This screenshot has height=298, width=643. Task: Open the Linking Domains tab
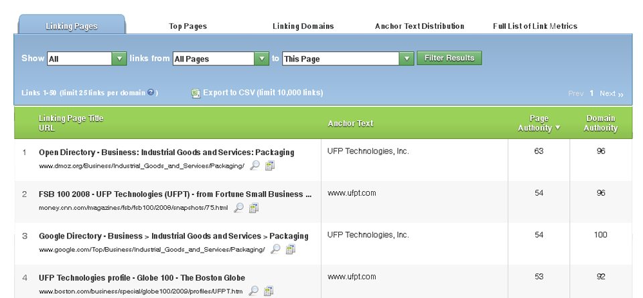pyautogui.click(x=303, y=26)
